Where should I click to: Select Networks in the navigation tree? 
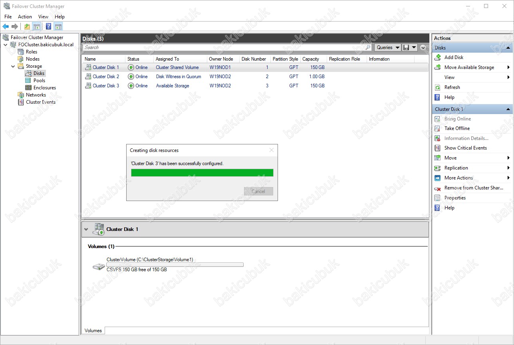pyautogui.click(x=36, y=95)
